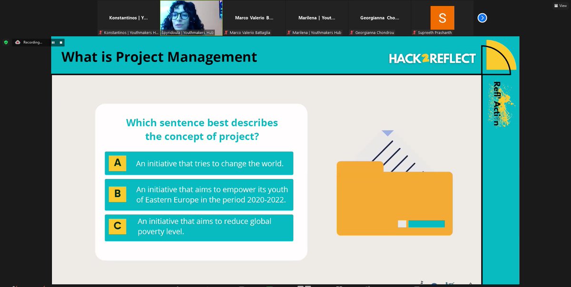
Task: Click the yellow B letter badge
Action: 118,194
